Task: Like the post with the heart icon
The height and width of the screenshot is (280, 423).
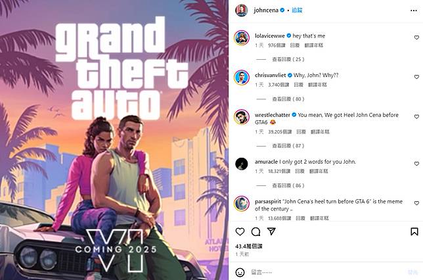Action: [240, 231]
